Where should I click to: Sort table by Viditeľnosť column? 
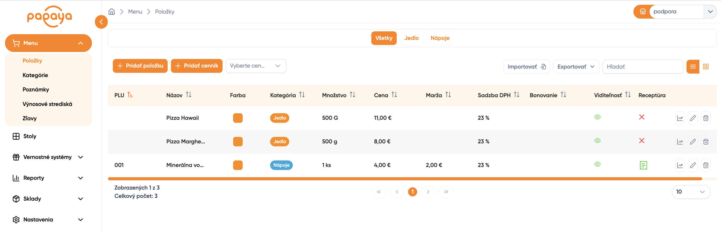point(628,95)
